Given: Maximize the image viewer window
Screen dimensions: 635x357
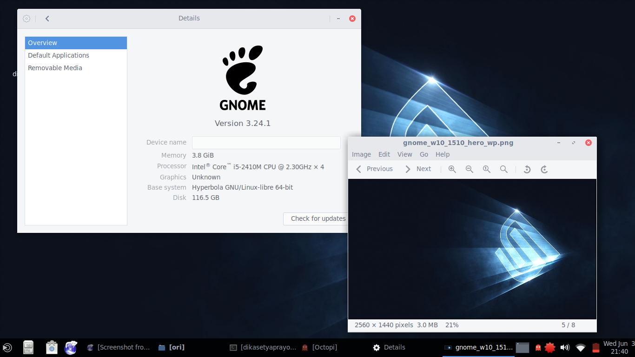Looking at the screenshot, I should coord(573,143).
